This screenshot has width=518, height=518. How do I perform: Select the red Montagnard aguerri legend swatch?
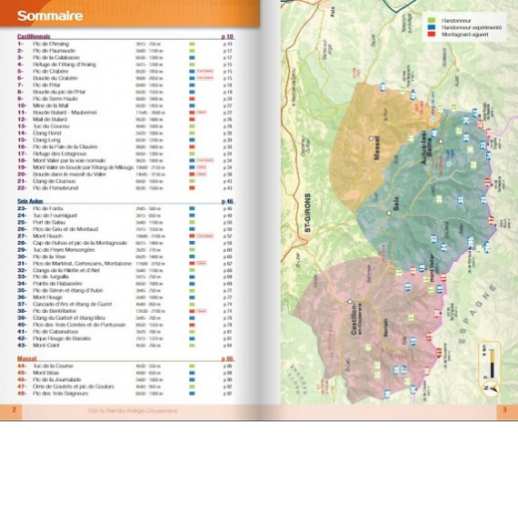click(431, 34)
